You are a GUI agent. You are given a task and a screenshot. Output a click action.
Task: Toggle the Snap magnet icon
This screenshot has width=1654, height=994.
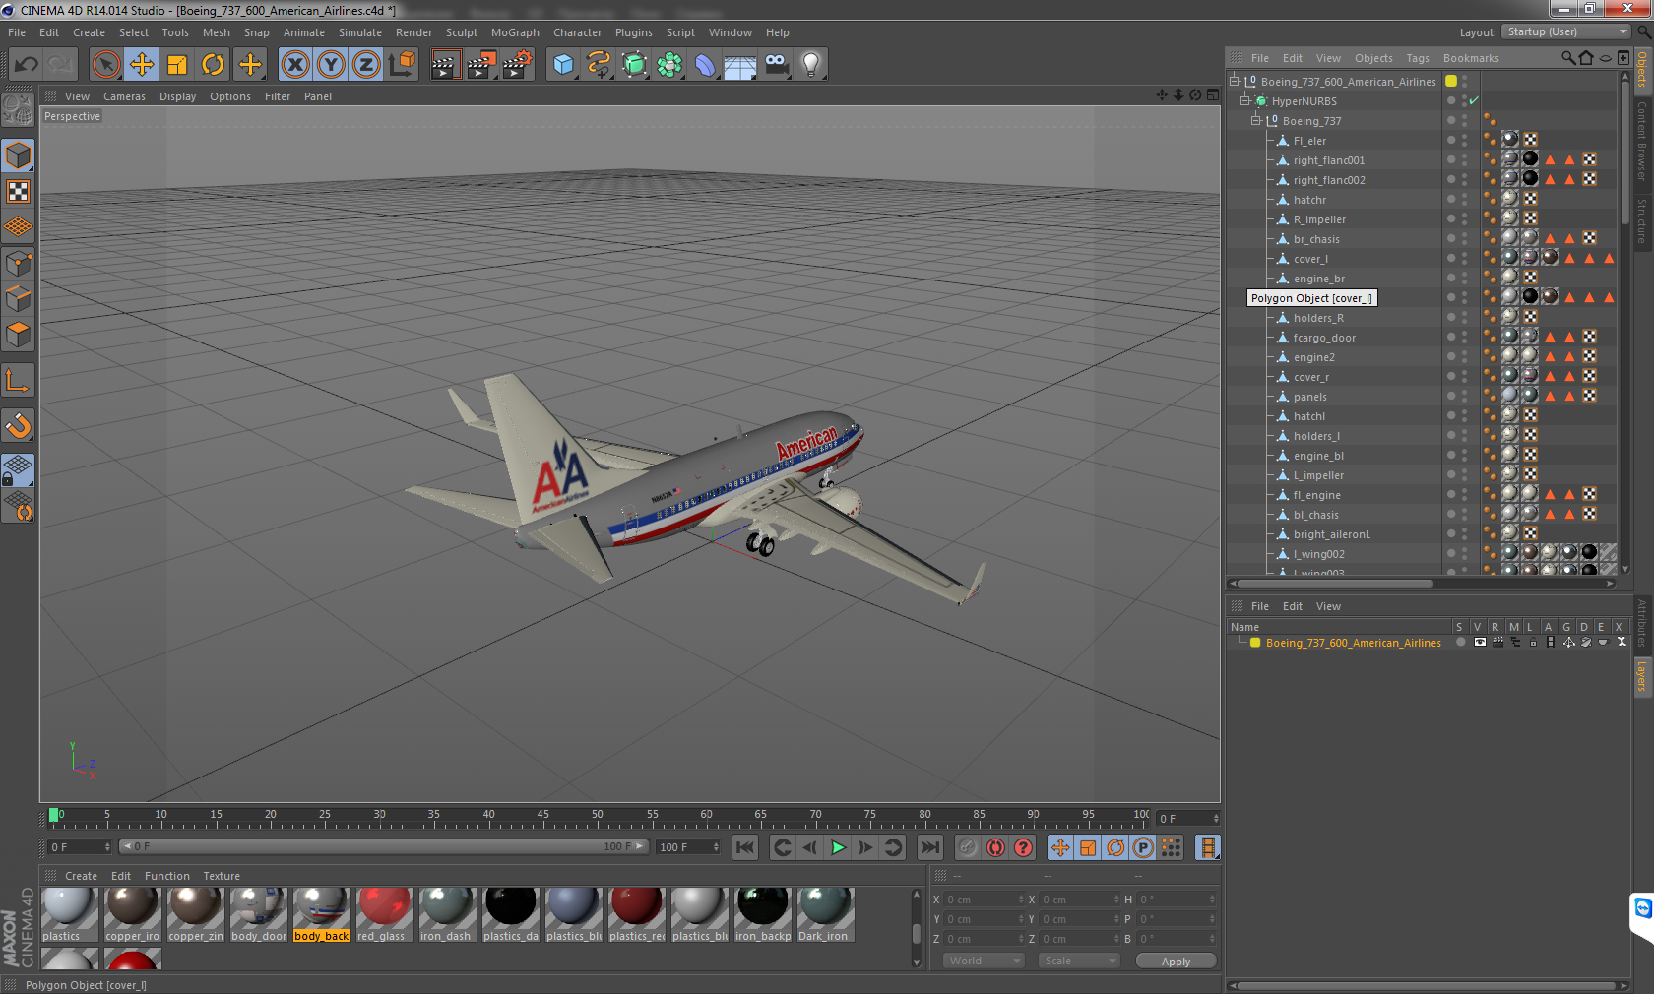[x=19, y=425]
